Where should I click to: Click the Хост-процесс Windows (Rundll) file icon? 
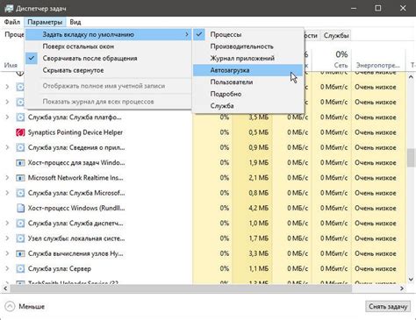click(x=20, y=208)
